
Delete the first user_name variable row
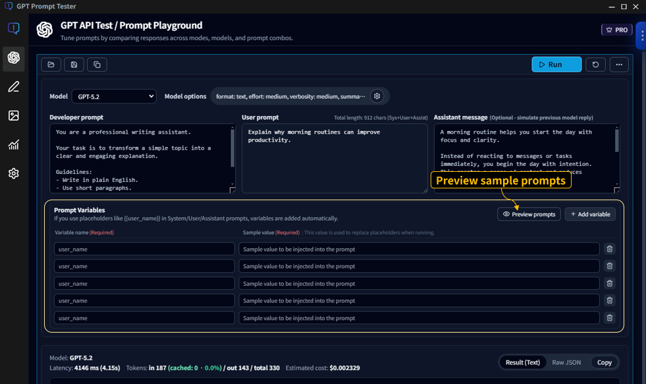(609, 249)
